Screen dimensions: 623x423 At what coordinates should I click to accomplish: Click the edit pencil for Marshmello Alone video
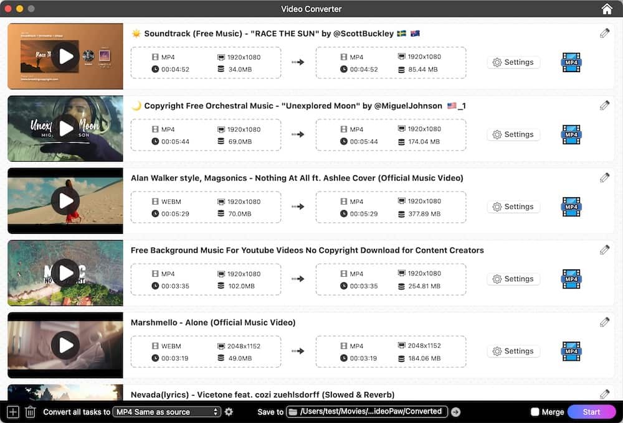pyautogui.click(x=604, y=322)
